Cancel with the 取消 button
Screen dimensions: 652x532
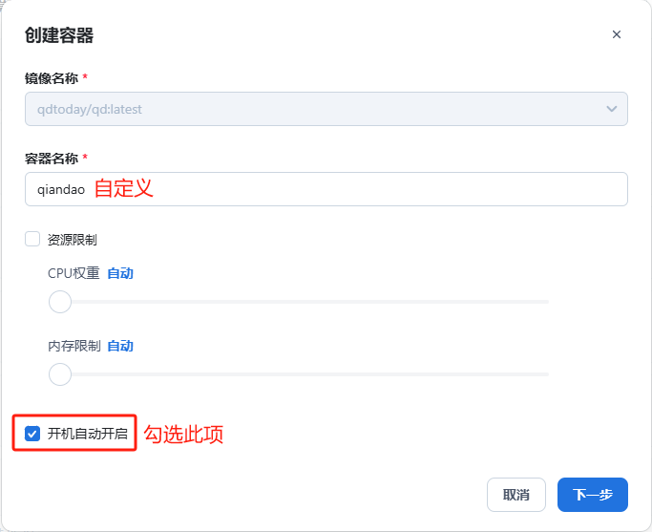tap(516, 495)
